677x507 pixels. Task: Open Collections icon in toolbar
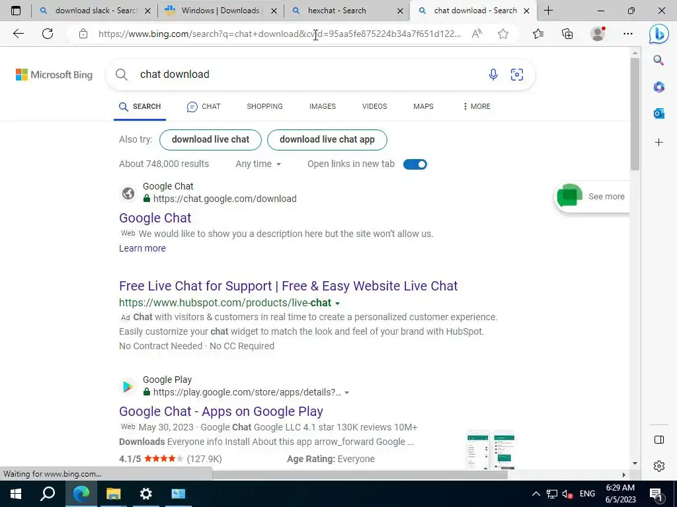[567, 34]
